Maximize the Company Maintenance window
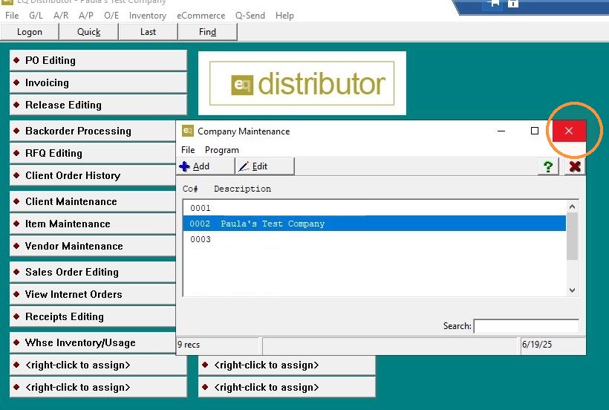This screenshot has height=410, width=609. click(535, 131)
